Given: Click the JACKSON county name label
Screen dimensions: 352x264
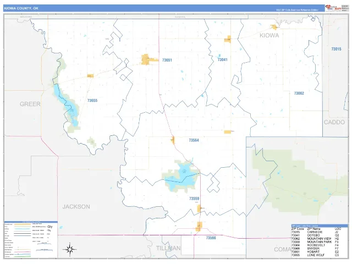Looking at the screenshot, I should [x=76, y=207].
